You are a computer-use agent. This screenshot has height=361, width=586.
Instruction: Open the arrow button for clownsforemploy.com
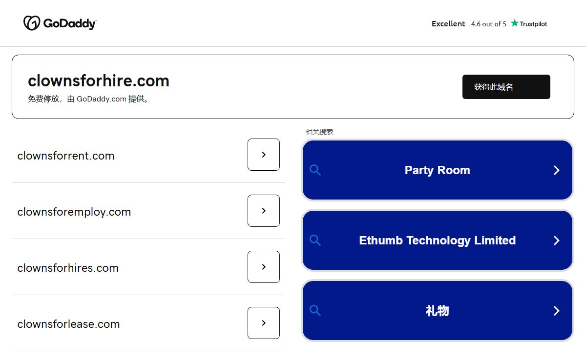pyautogui.click(x=264, y=211)
